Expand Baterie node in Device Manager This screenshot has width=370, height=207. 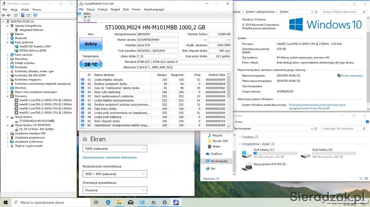(x=7, y=34)
